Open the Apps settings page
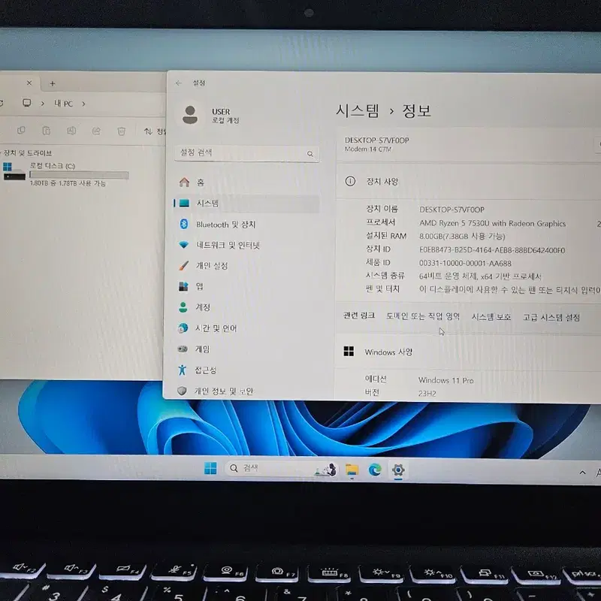601x601 pixels. coord(246,286)
